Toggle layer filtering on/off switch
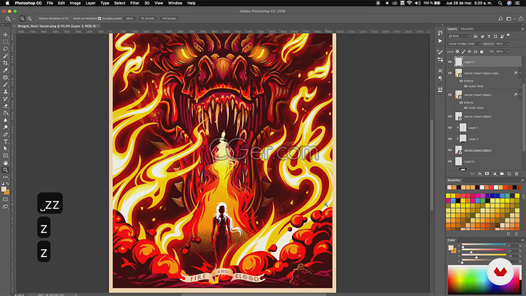 (x=508, y=35)
